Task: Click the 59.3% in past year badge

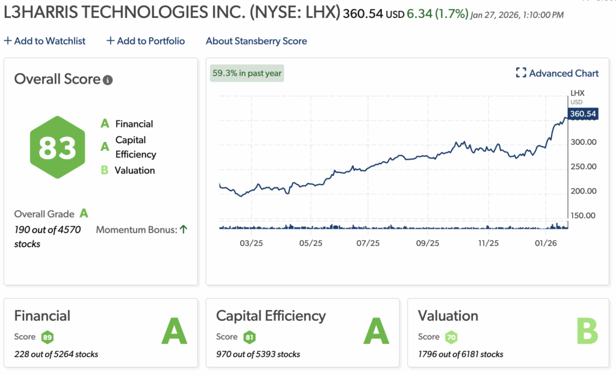Action: pos(247,73)
